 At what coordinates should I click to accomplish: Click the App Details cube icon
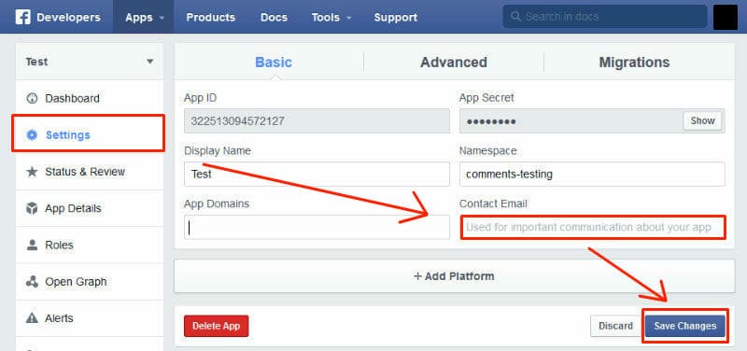32,208
